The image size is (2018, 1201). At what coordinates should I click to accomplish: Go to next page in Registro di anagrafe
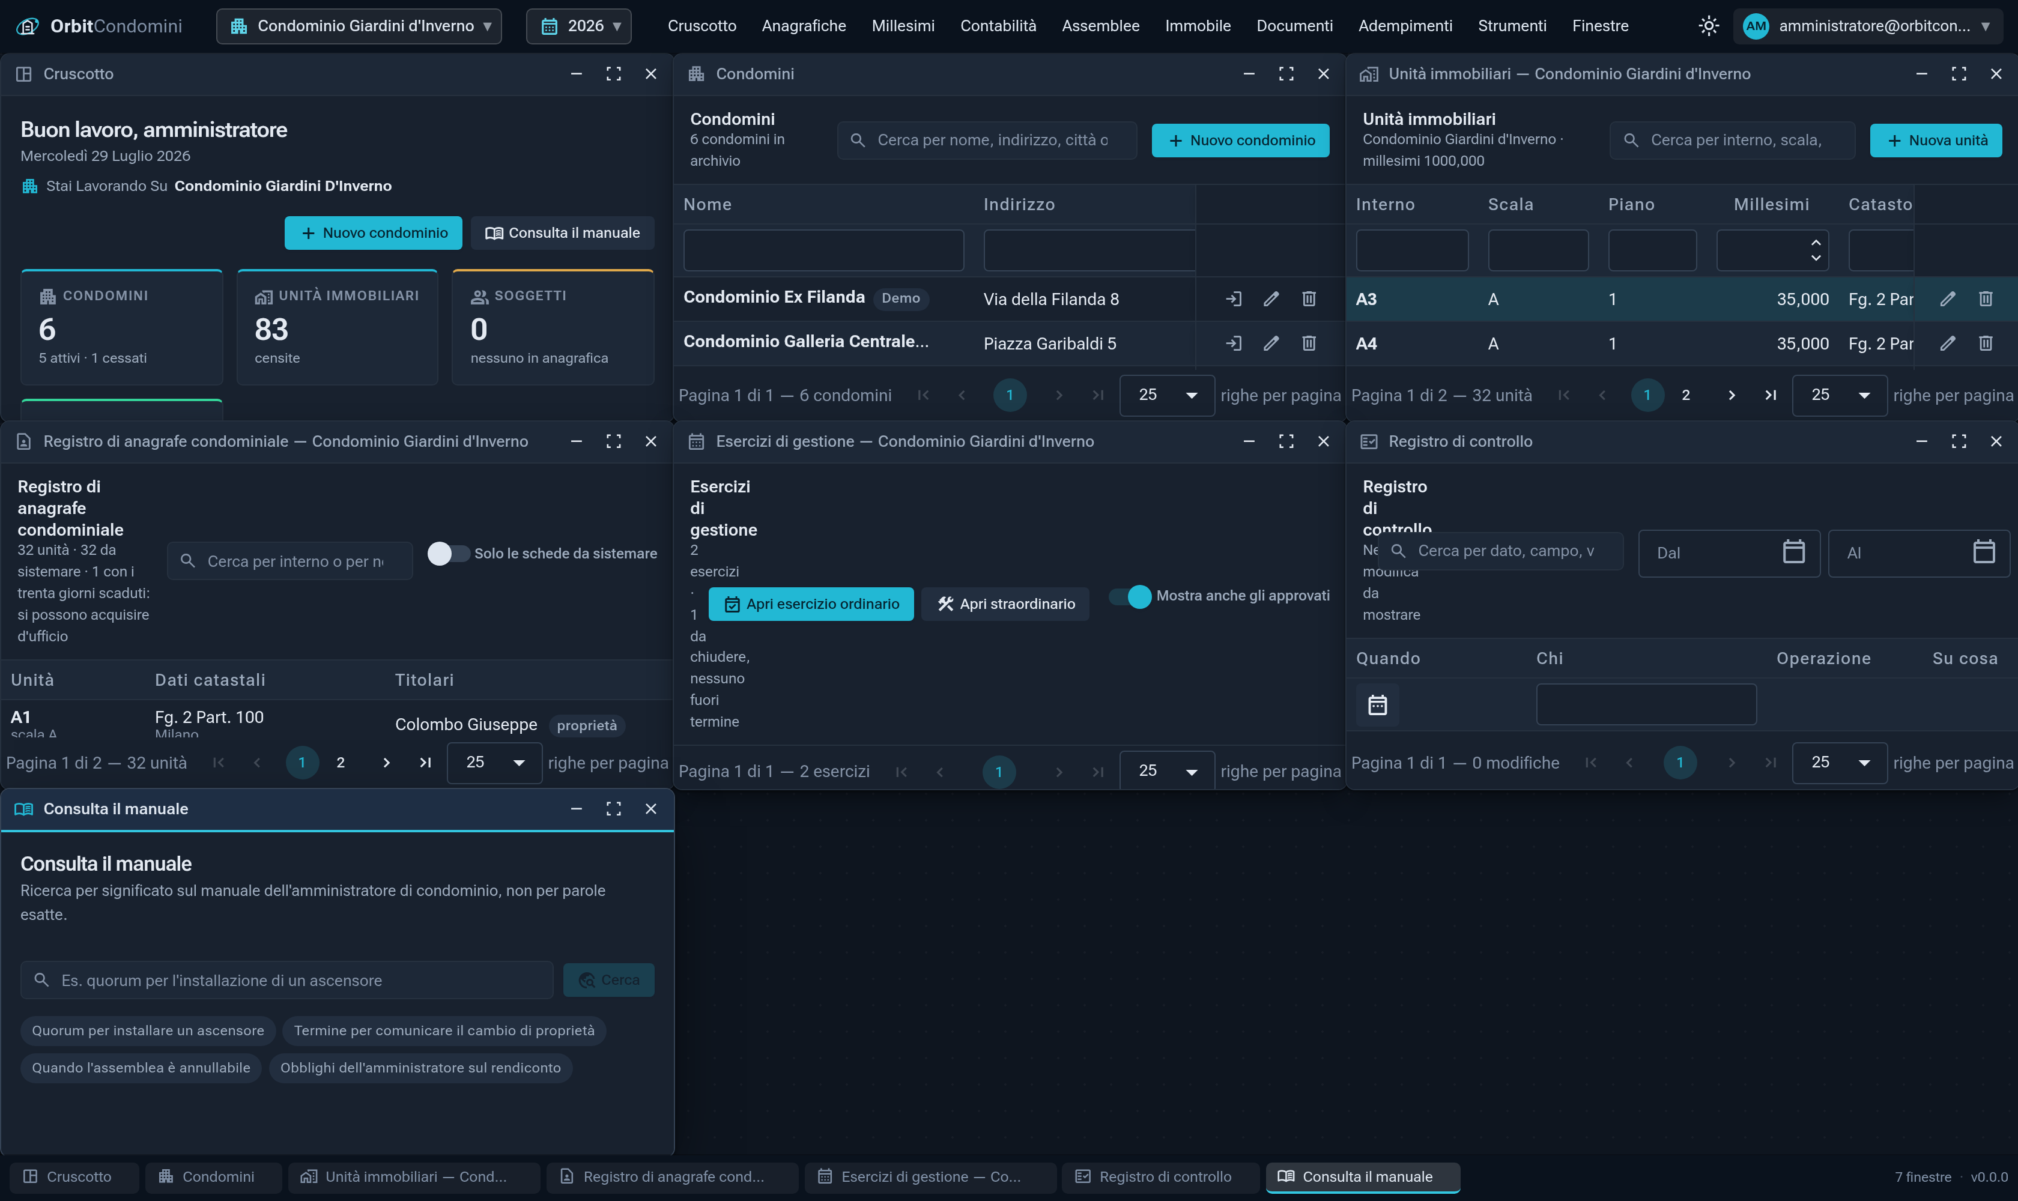386,763
